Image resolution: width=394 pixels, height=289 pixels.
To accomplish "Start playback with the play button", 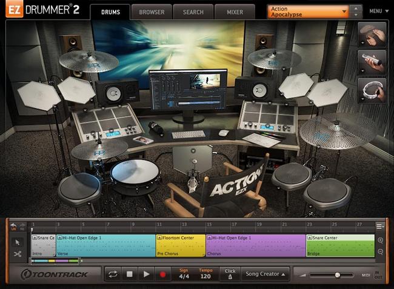I will point(146,274).
